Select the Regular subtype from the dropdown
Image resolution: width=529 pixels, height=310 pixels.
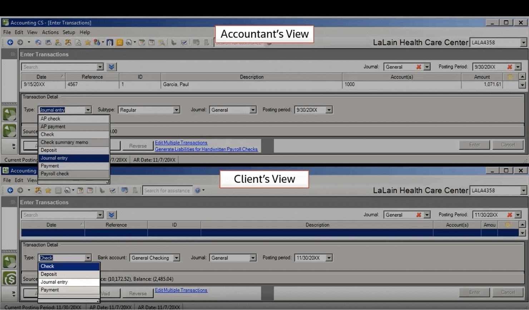click(149, 110)
